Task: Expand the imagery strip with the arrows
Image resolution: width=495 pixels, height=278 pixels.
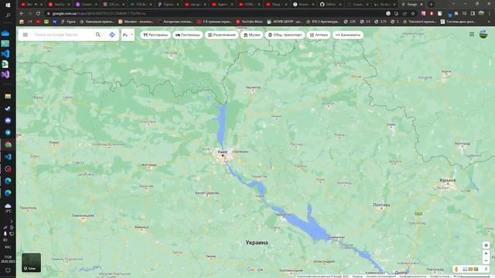Action: (x=486, y=269)
